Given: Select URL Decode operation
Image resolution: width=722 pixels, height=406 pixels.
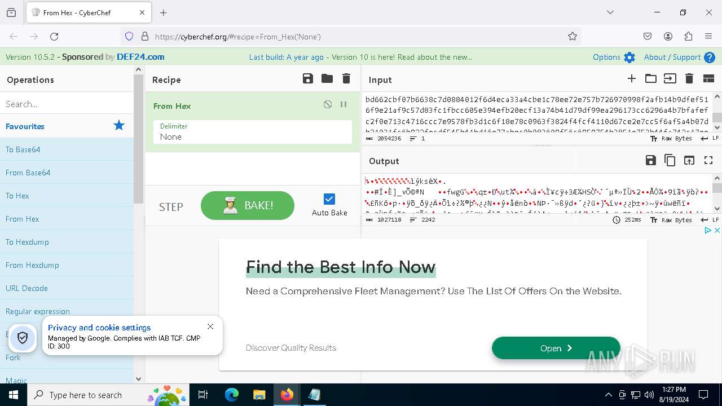Looking at the screenshot, I should (67, 288).
